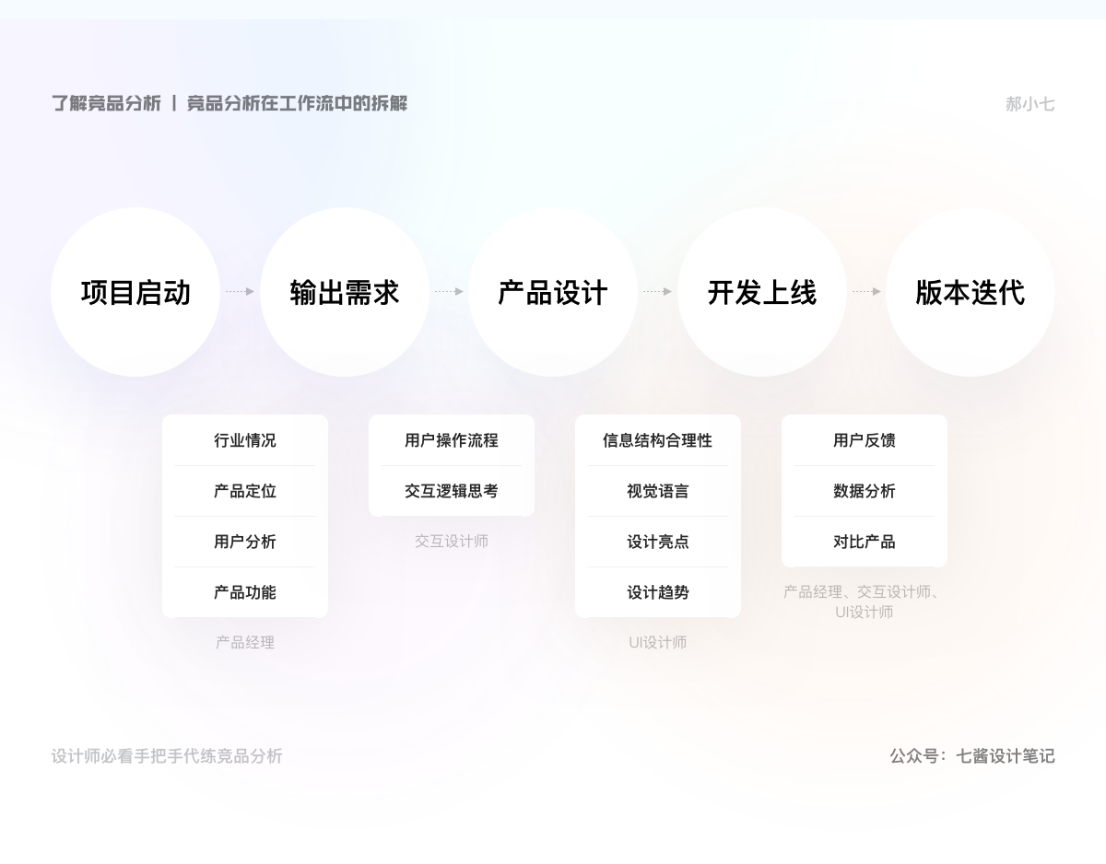Select the 用户操作流程 item
This screenshot has height=864, width=1106.
(x=452, y=440)
